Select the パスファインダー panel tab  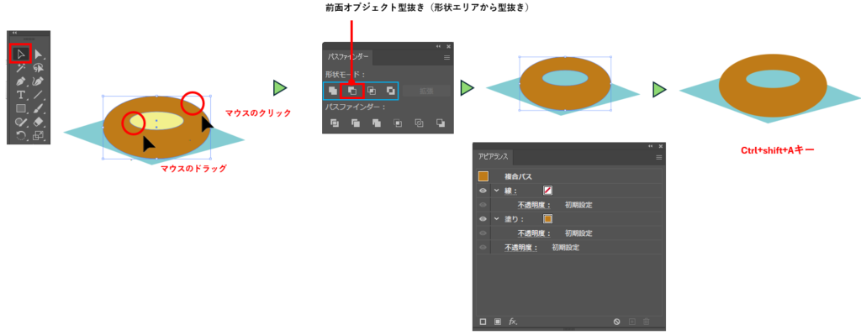click(348, 57)
